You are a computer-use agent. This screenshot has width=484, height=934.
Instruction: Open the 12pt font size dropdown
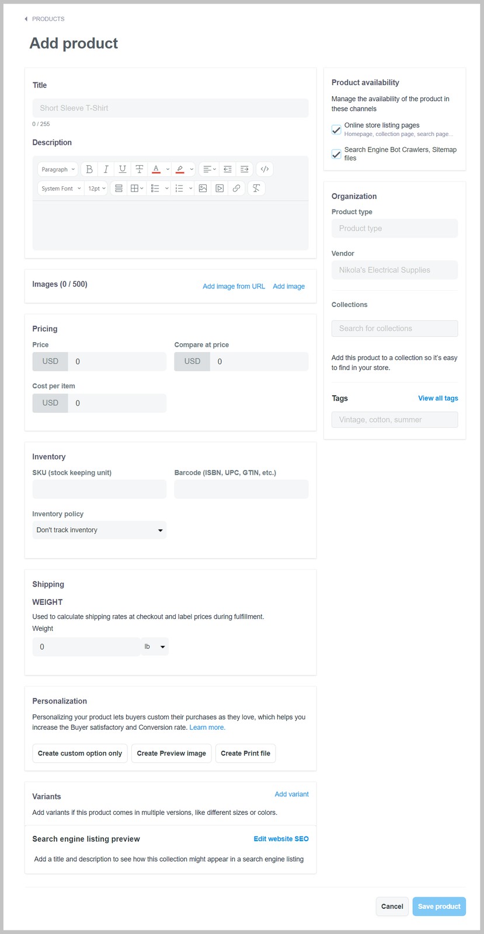(x=96, y=189)
